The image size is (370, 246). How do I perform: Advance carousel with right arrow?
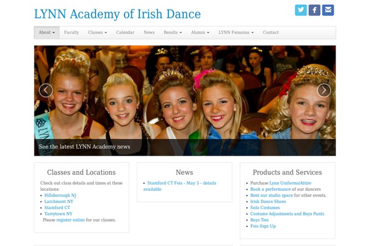(x=324, y=90)
